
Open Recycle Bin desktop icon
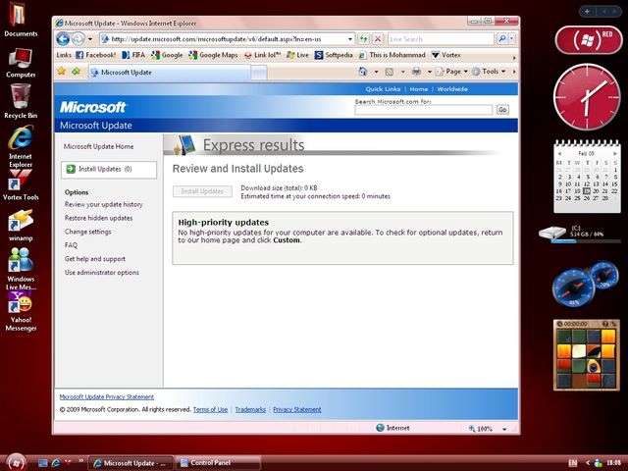(x=21, y=96)
